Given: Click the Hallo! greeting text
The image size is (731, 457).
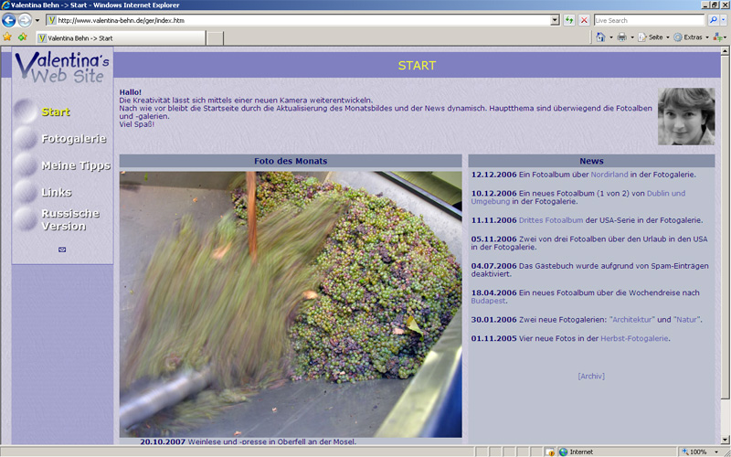Looking at the screenshot, I should click(x=130, y=92).
